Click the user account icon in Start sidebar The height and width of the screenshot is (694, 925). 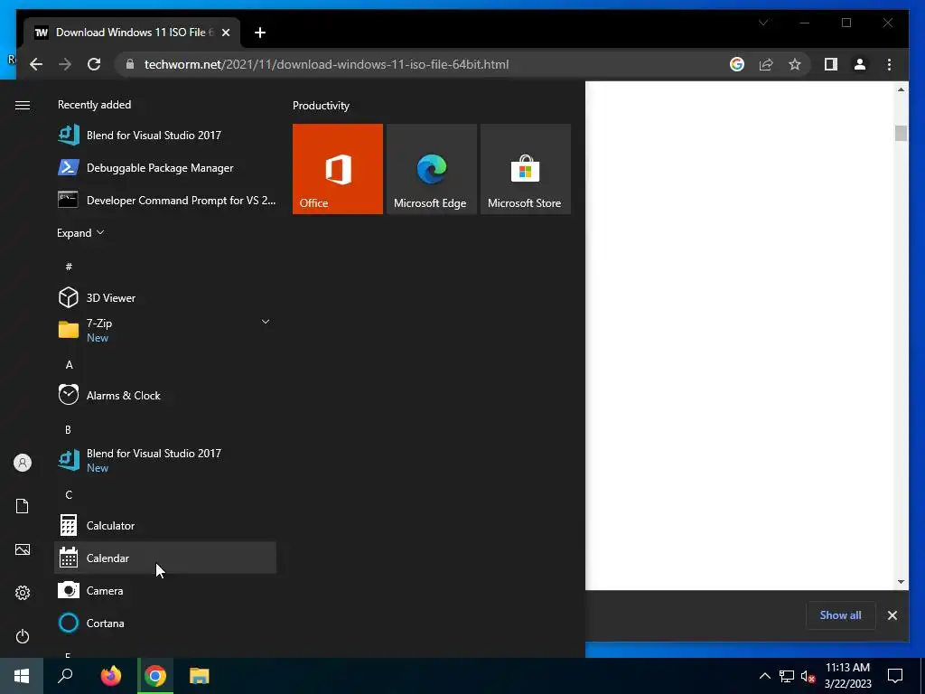click(23, 463)
